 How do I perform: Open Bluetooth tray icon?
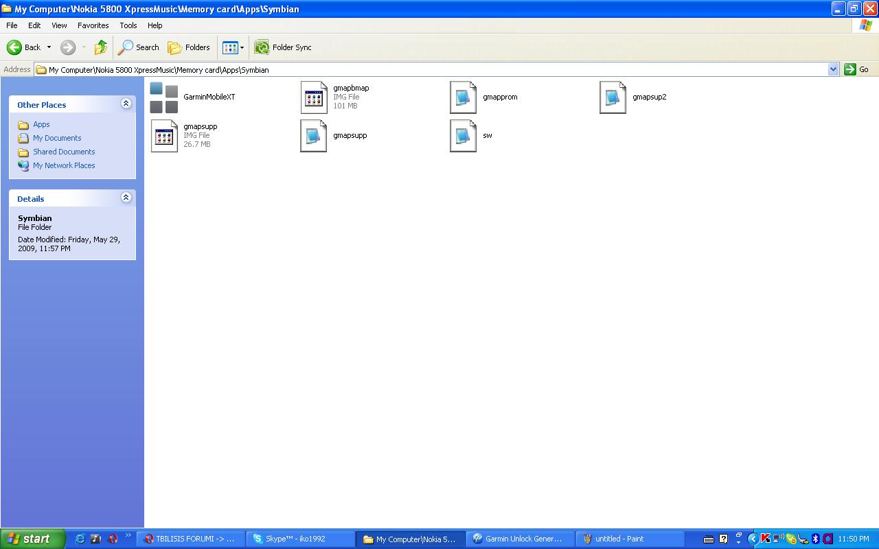[x=816, y=539]
